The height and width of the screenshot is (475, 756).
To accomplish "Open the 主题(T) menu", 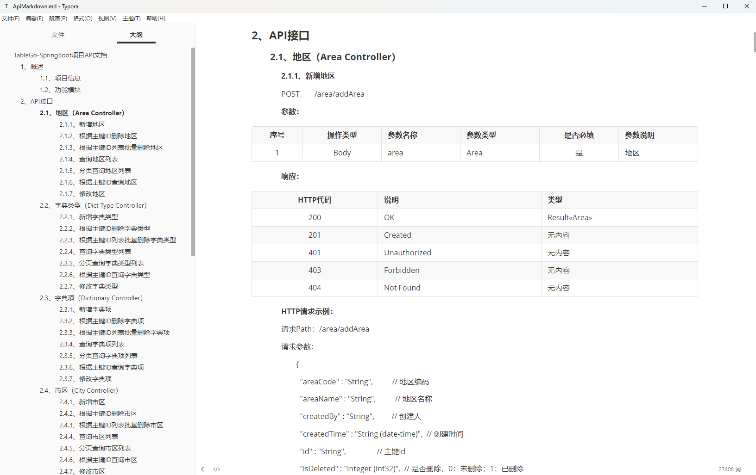I will pos(132,18).
